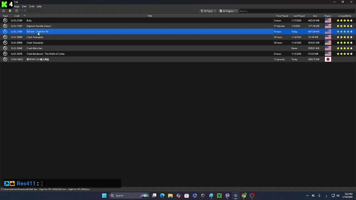
Task: Click USA flag for Crash Nitro Kart
Action: pos(328,48)
